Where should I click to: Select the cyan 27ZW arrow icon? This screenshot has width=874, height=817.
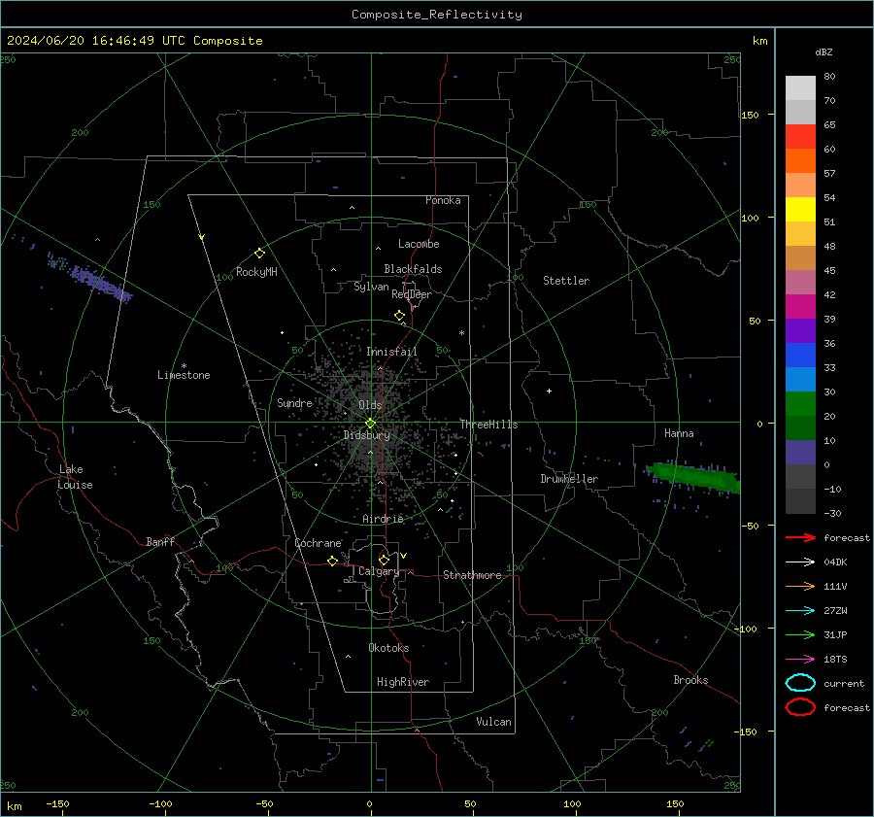tap(800, 611)
